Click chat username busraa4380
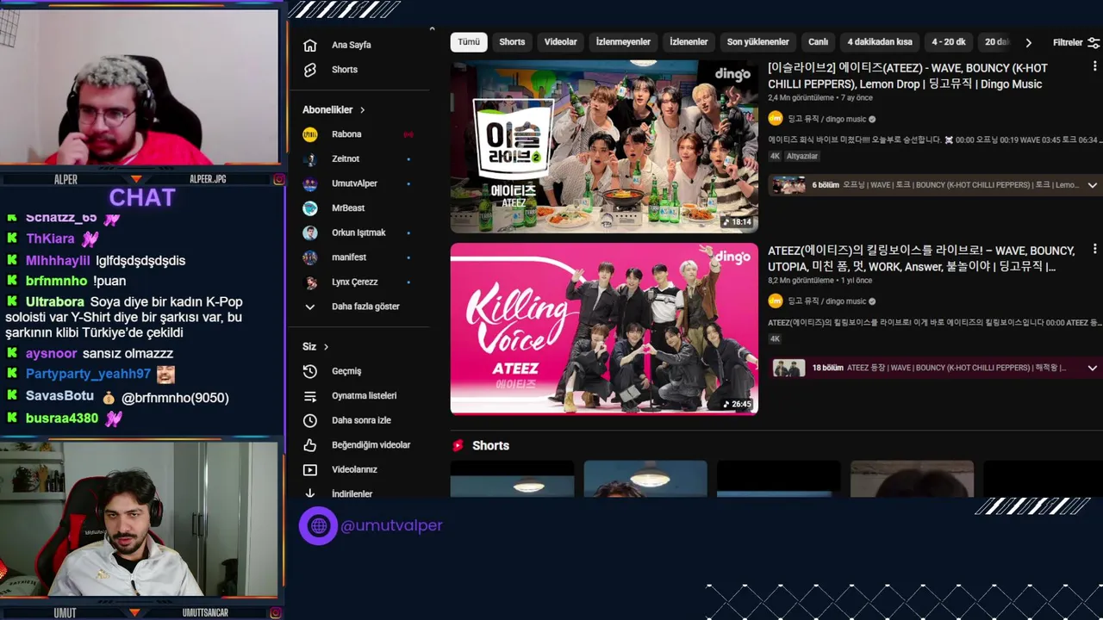Viewport: 1103px width, 620px height. click(x=62, y=418)
